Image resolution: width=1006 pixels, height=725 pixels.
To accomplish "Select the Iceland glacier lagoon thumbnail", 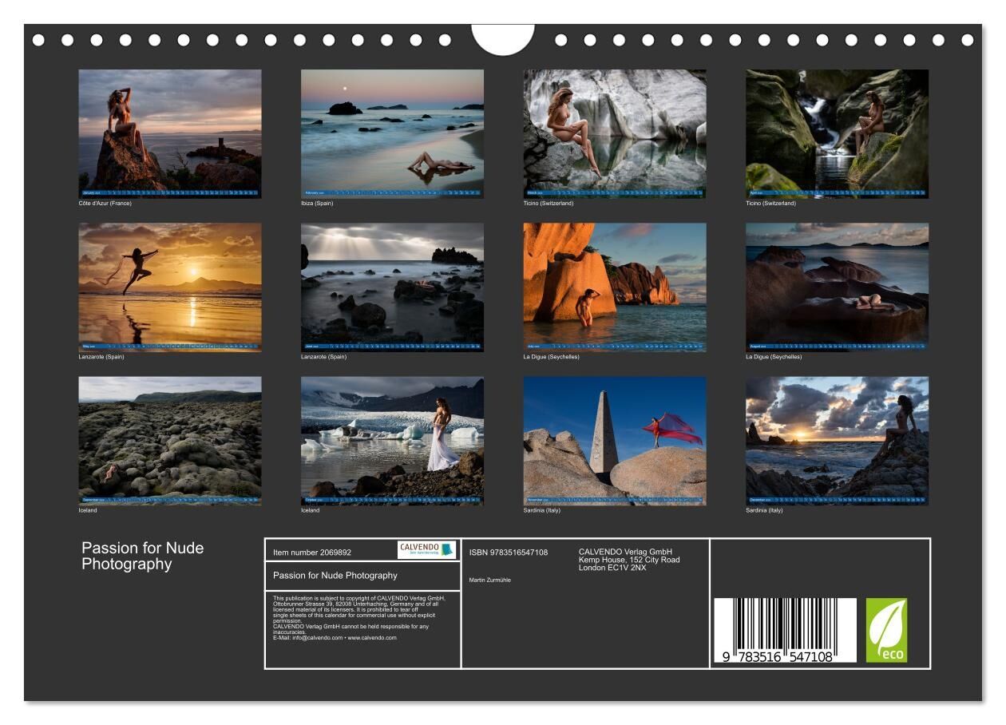I will pyautogui.click(x=392, y=441).
